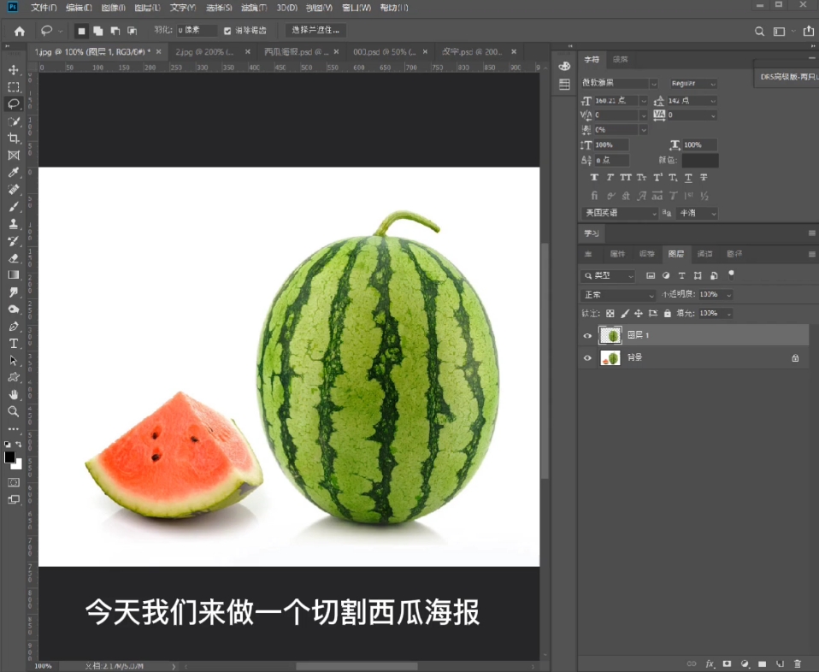
Task: Toggle visibility of the 背景 layer
Action: [586, 357]
